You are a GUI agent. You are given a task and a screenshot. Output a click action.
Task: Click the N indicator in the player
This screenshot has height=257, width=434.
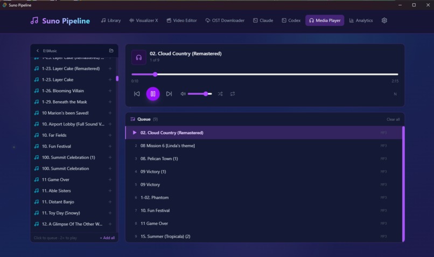(x=395, y=94)
